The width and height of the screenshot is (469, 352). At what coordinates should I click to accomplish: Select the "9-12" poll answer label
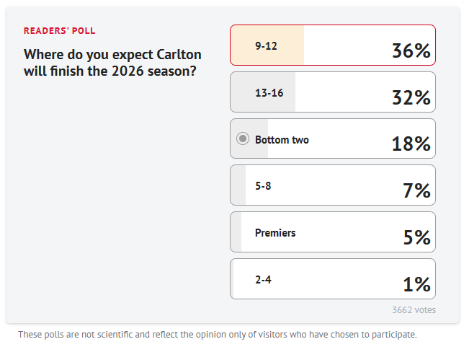click(x=266, y=45)
